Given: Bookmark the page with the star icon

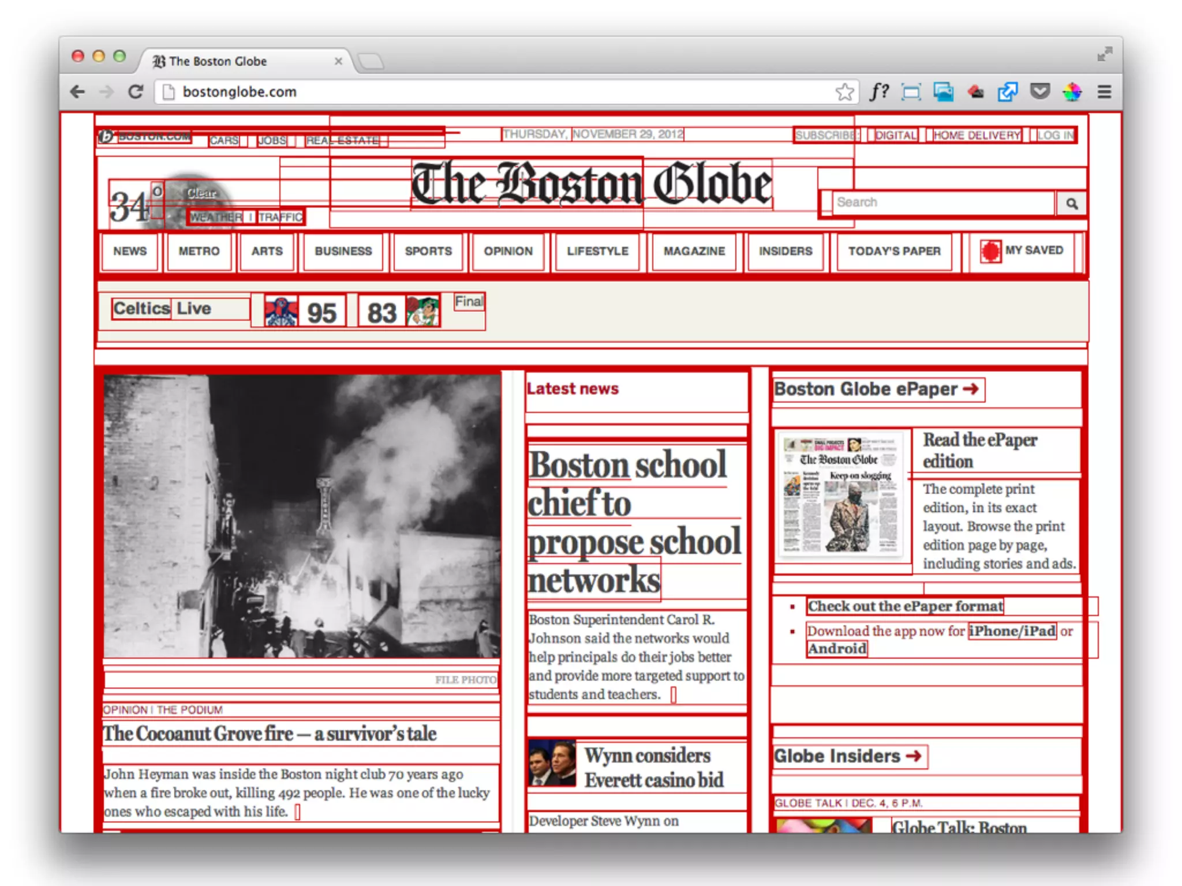Looking at the screenshot, I should (x=844, y=92).
